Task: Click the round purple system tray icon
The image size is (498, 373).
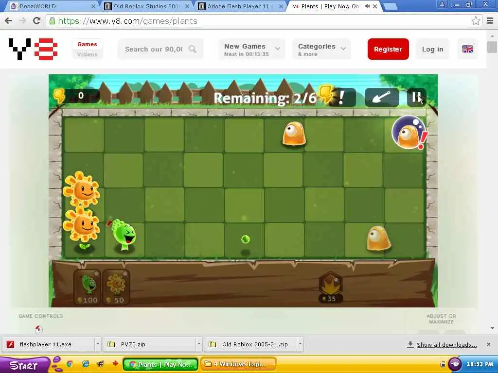Action: click(455, 364)
